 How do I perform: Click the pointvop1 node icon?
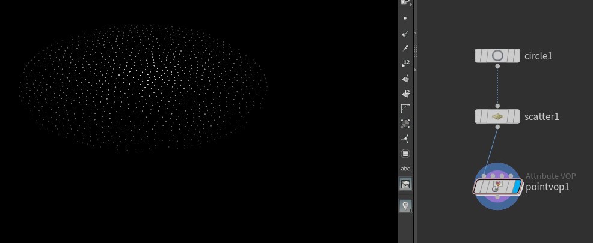[497, 186]
